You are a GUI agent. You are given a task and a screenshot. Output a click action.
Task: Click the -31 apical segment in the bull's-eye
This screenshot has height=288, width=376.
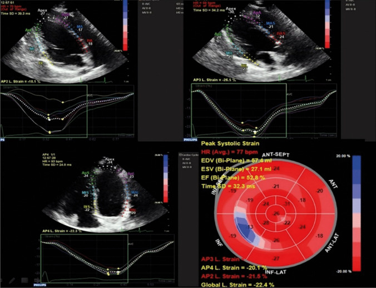tap(286, 204)
